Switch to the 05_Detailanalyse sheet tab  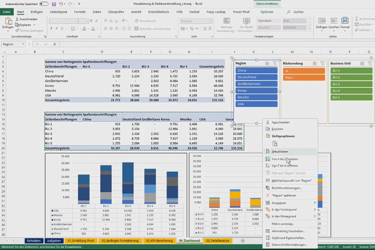tap(217, 241)
